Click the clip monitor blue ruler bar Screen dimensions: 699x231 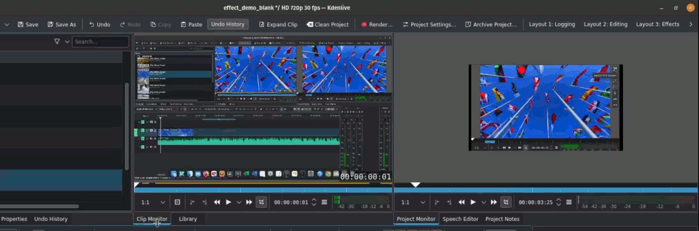point(263,190)
